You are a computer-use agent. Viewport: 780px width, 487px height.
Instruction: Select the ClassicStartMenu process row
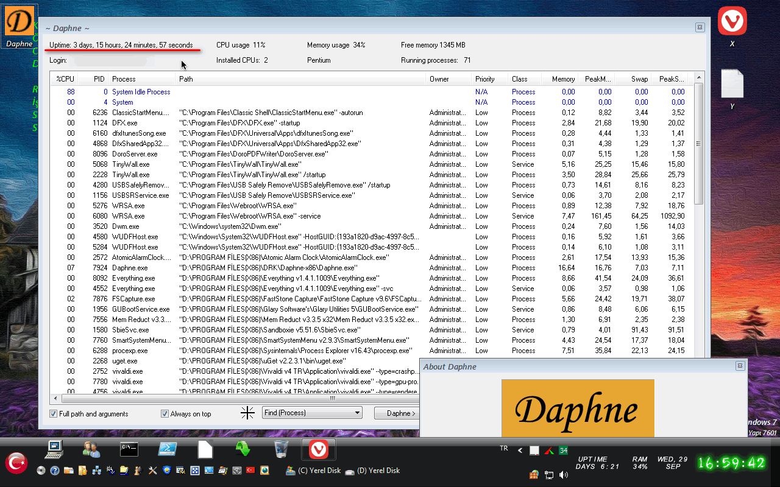pos(372,113)
